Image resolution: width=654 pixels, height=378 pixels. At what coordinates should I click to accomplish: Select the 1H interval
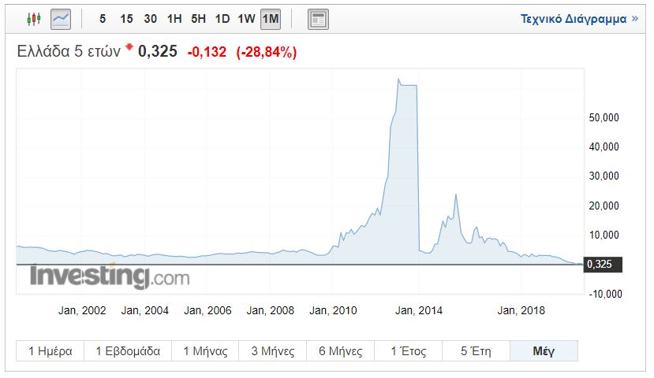point(174,19)
